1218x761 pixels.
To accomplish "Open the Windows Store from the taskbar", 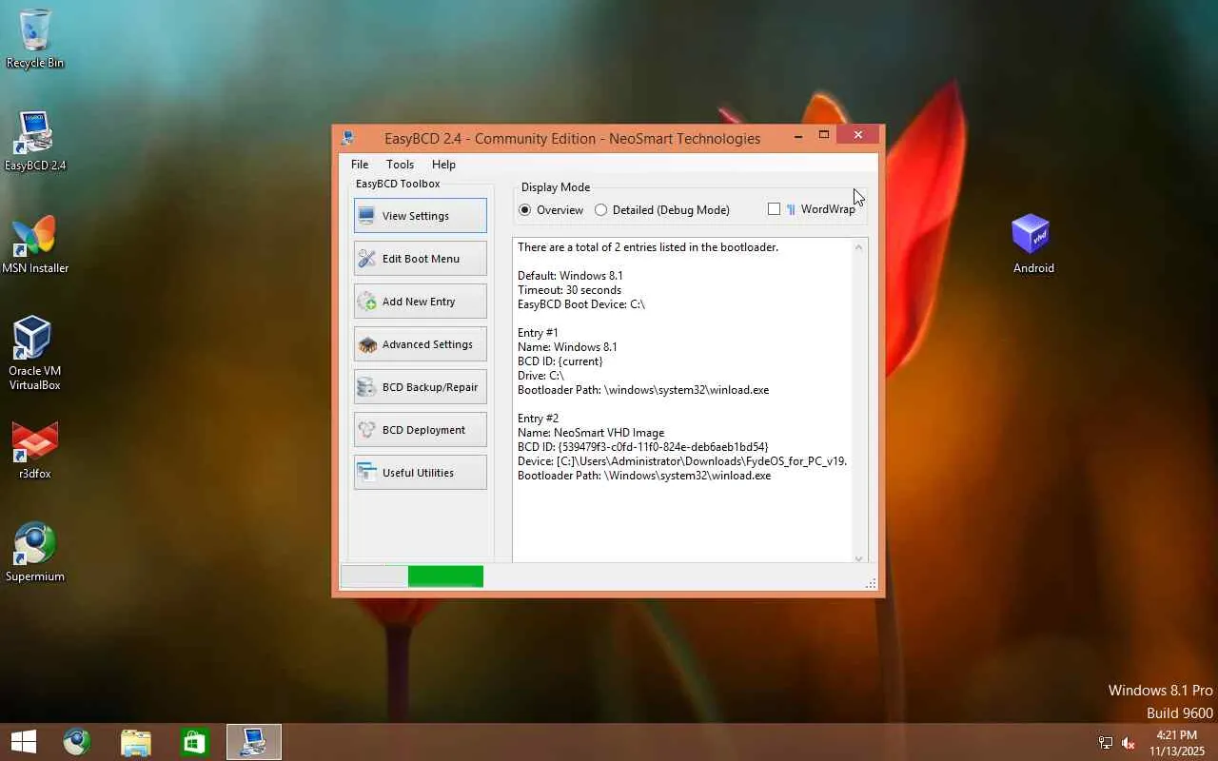I will click(195, 742).
